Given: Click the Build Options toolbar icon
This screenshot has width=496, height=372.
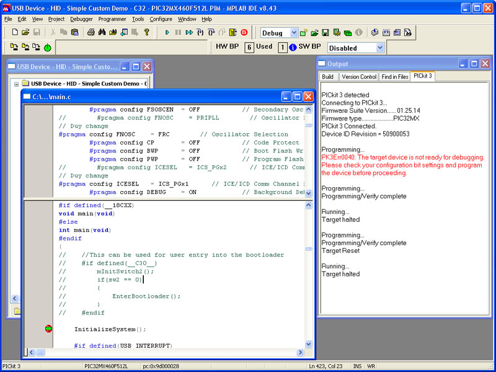Looking at the screenshot, I should coord(337,33).
